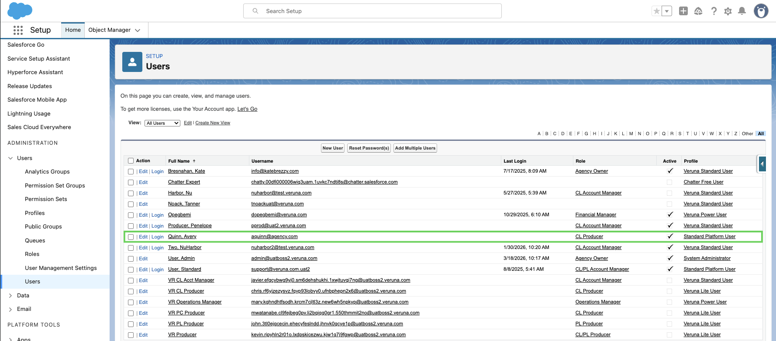Select the checkbox for Quinn, Avery

(x=131, y=237)
